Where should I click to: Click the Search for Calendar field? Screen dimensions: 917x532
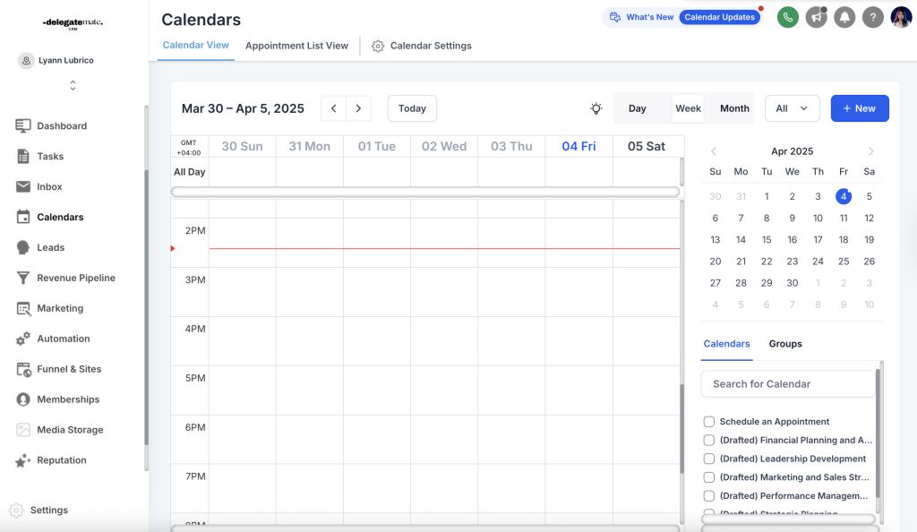(787, 384)
